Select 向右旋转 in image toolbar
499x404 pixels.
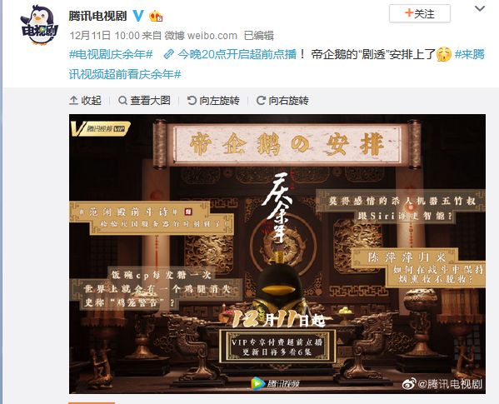pyautogui.click(x=282, y=101)
